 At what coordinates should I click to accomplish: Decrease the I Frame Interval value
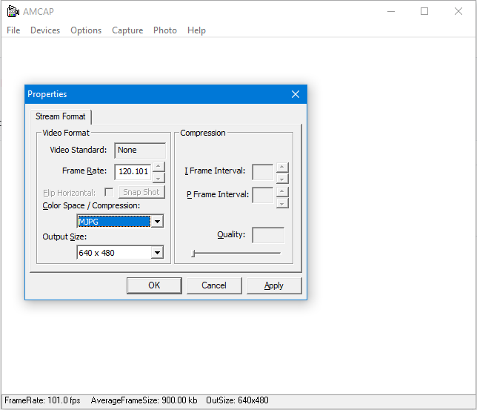282,179
